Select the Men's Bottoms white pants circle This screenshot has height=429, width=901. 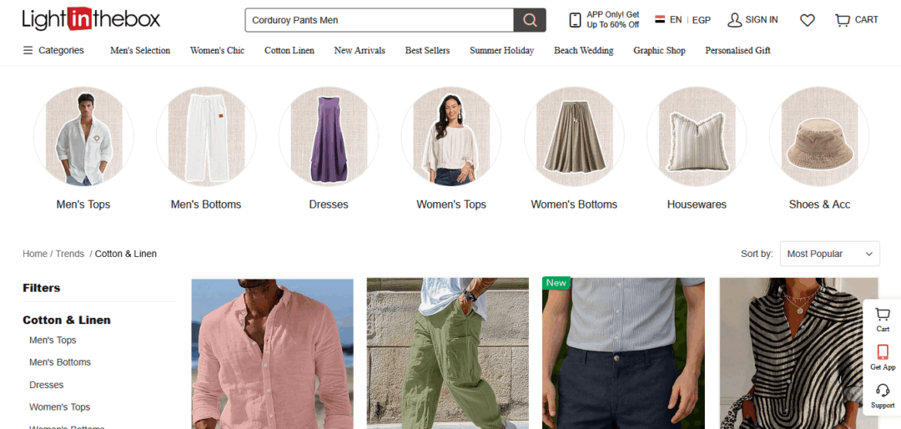[x=206, y=137]
